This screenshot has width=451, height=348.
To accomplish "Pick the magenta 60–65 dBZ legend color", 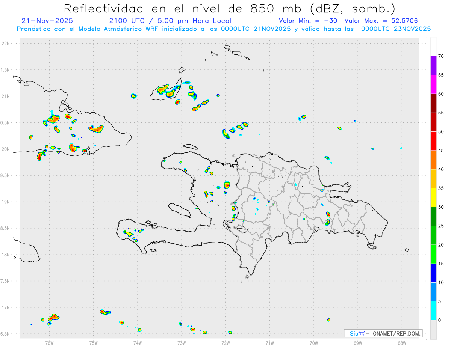I will coord(433,84).
